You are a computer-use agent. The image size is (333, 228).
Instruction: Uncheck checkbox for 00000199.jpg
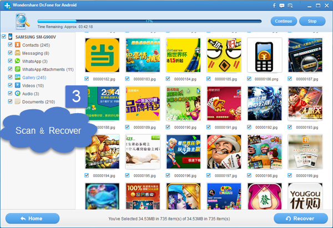(290, 175)
